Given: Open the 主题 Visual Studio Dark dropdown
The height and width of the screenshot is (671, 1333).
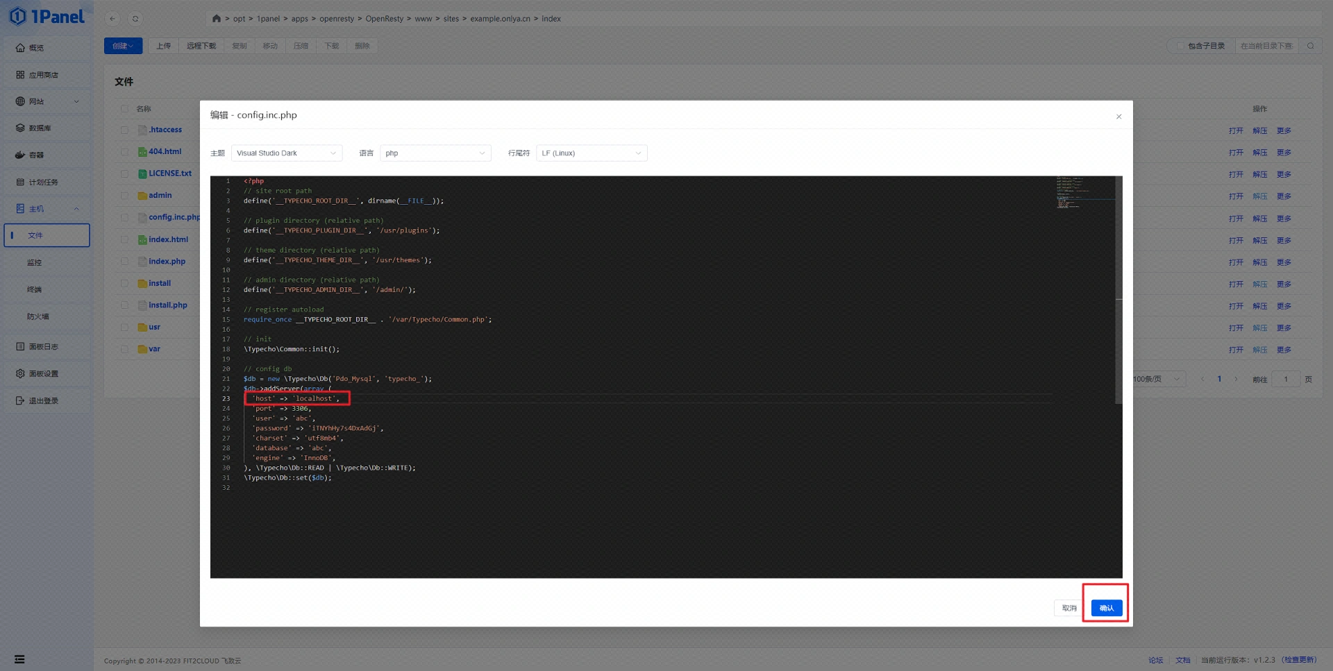Looking at the screenshot, I should [286, 153].
